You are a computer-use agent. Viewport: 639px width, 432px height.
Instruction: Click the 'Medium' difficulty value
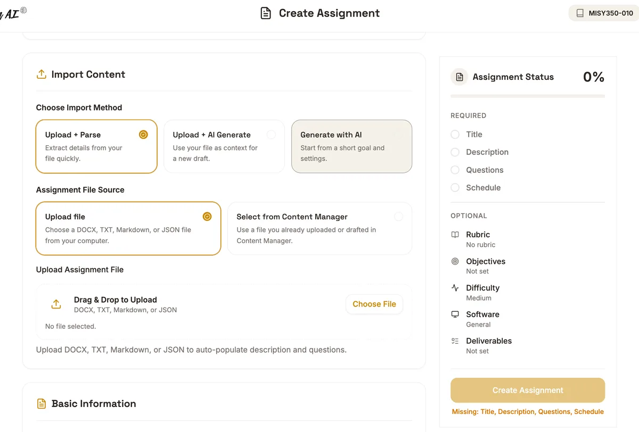tap(479, 298)
